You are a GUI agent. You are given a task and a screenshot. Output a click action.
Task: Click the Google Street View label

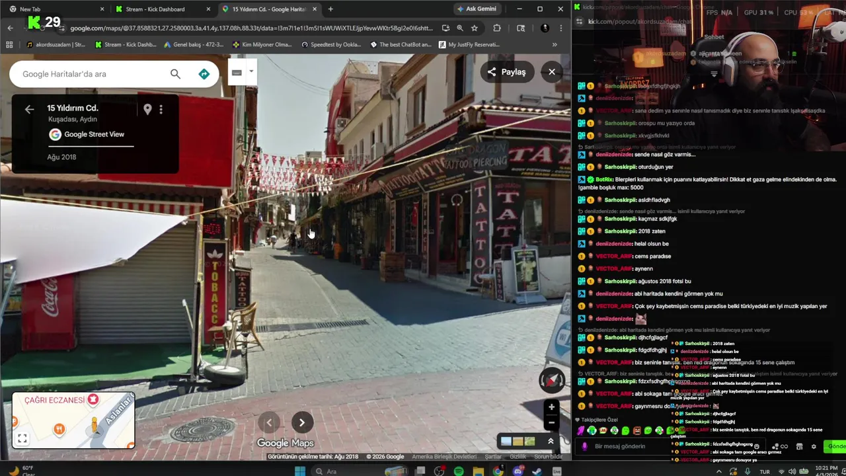coord(94,134)
